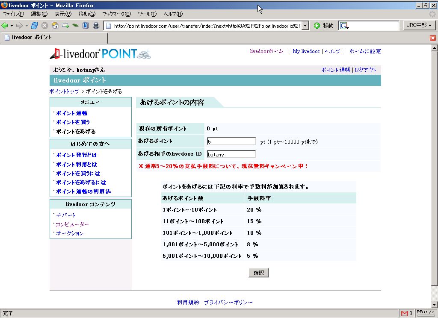This screenshot has width=438, height=318.
Task: Open the 表示(V) menu
Action: tap(63, 14)
